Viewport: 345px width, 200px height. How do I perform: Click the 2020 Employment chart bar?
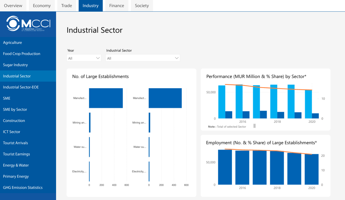coord(312,169)
